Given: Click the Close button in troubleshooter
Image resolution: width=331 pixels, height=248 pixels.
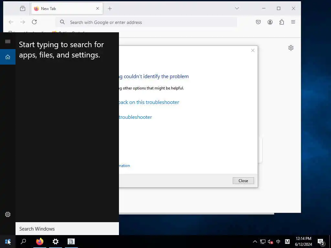Looking at the screenshot, I should coord(243,181).
